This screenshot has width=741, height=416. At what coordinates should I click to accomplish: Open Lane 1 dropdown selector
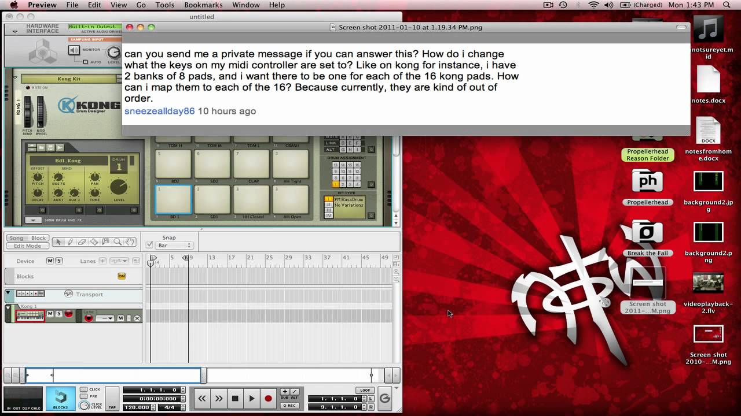tap(105, 318)
